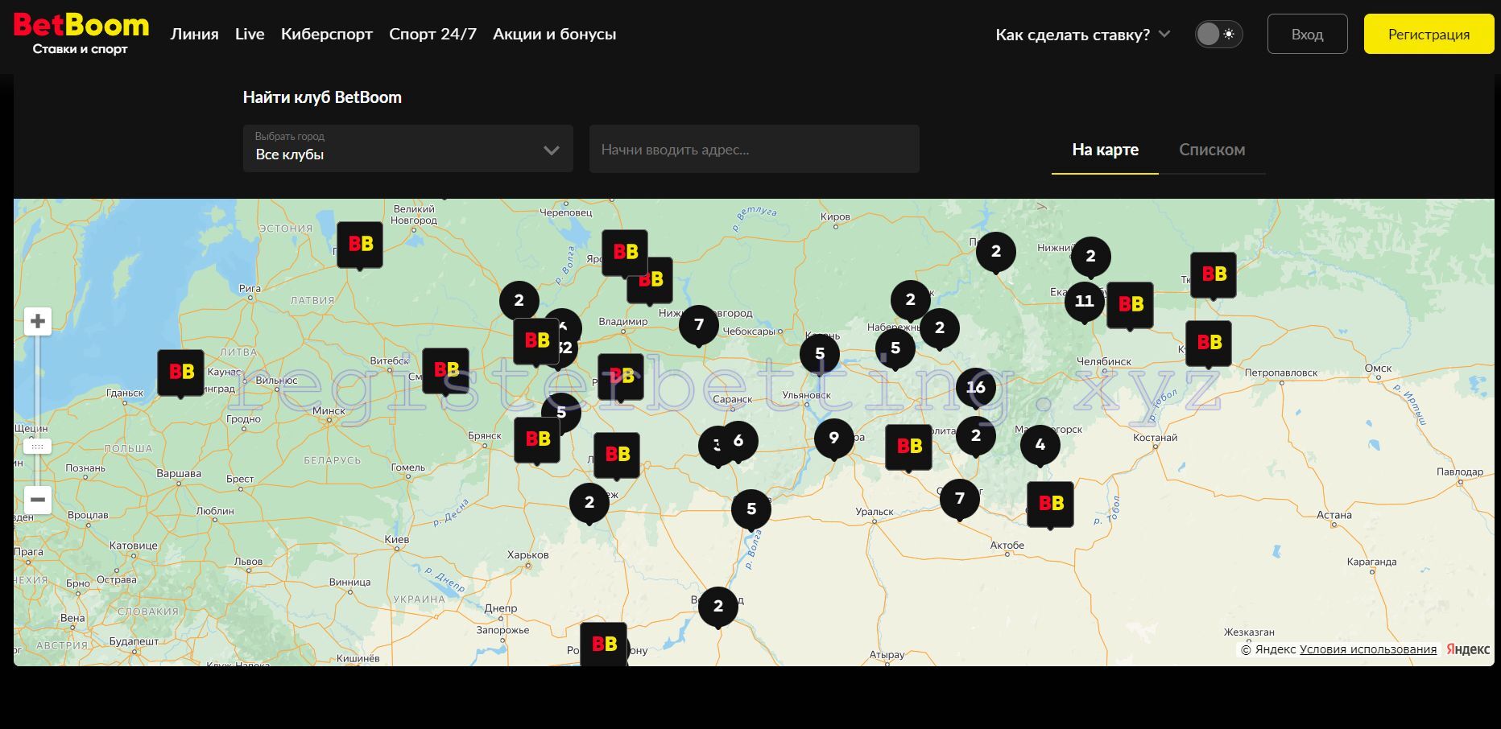Open cluster 5 near Набережные Челны
This screenshot has height=729, width=1501.
click(x=895, y=349)
